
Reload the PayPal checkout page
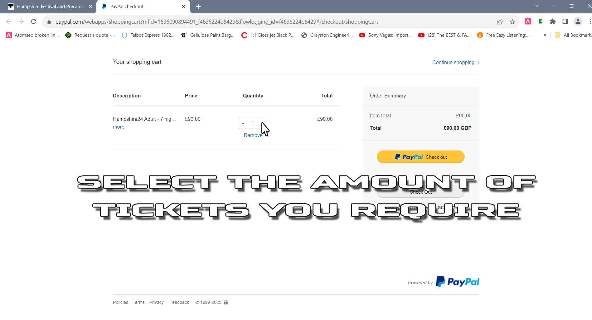click(34, 21)
